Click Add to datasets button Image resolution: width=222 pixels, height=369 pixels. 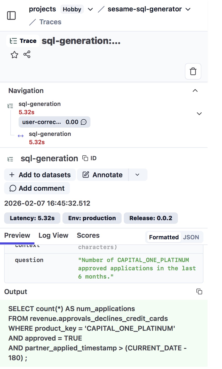click(40, 175)
